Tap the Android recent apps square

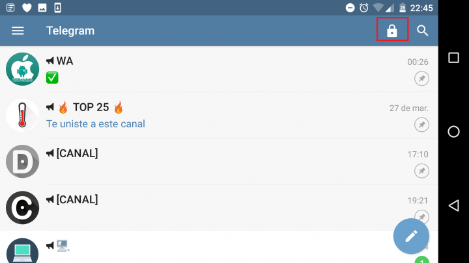pos(453,58)
